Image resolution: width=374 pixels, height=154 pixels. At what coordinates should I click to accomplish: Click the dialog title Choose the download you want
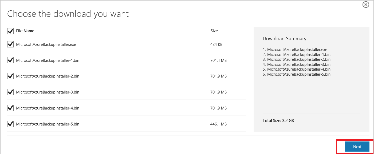68,14
